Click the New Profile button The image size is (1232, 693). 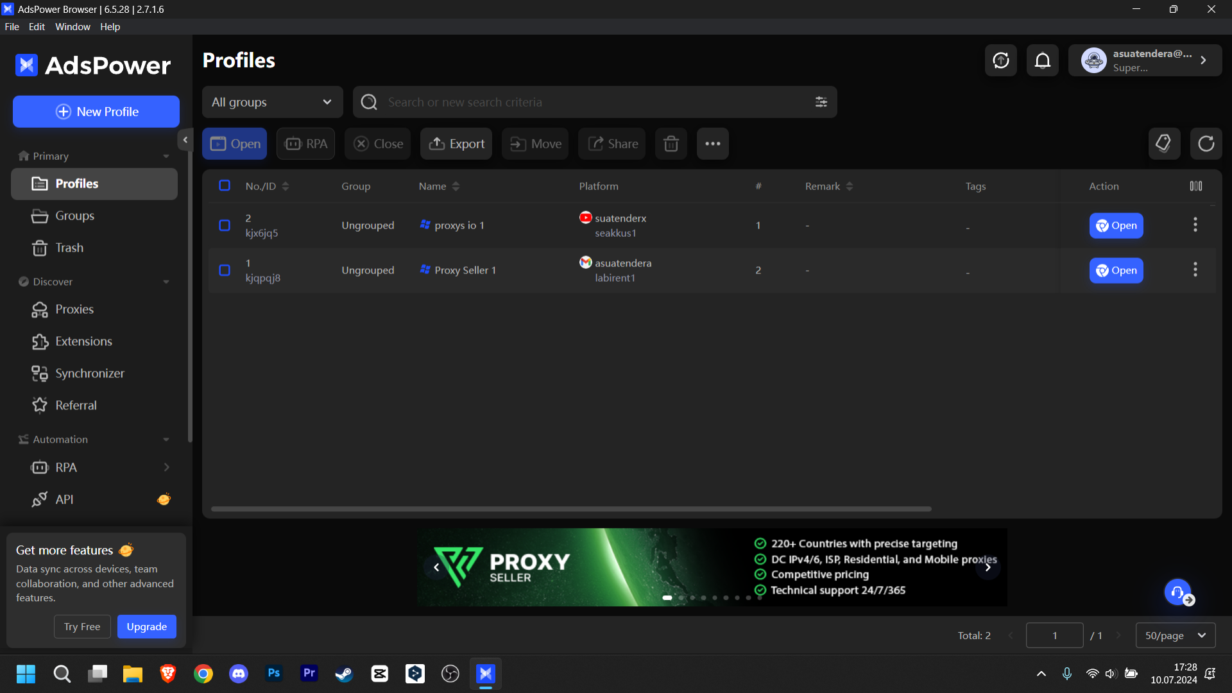tap(96, 112)
